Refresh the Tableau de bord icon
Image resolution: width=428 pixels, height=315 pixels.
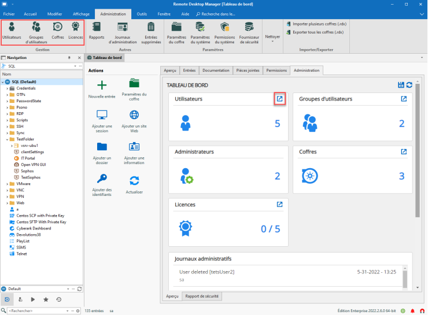click(x=409, y=85)
